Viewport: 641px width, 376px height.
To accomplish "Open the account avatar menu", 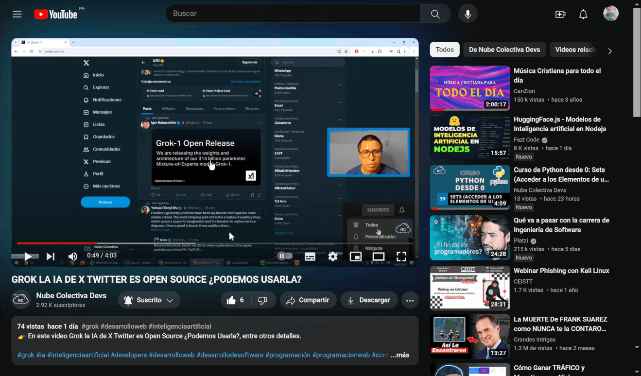I will pos(611,14).
